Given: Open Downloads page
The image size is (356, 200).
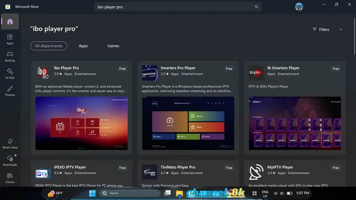Looking at the screenshot, I should (x=10, y=161).
